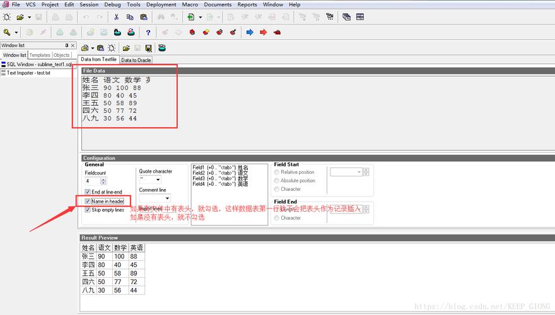Viewport: 555px width, 315px height.
Task: Select Field3 in the field list
Action: [x=220, y=178]
